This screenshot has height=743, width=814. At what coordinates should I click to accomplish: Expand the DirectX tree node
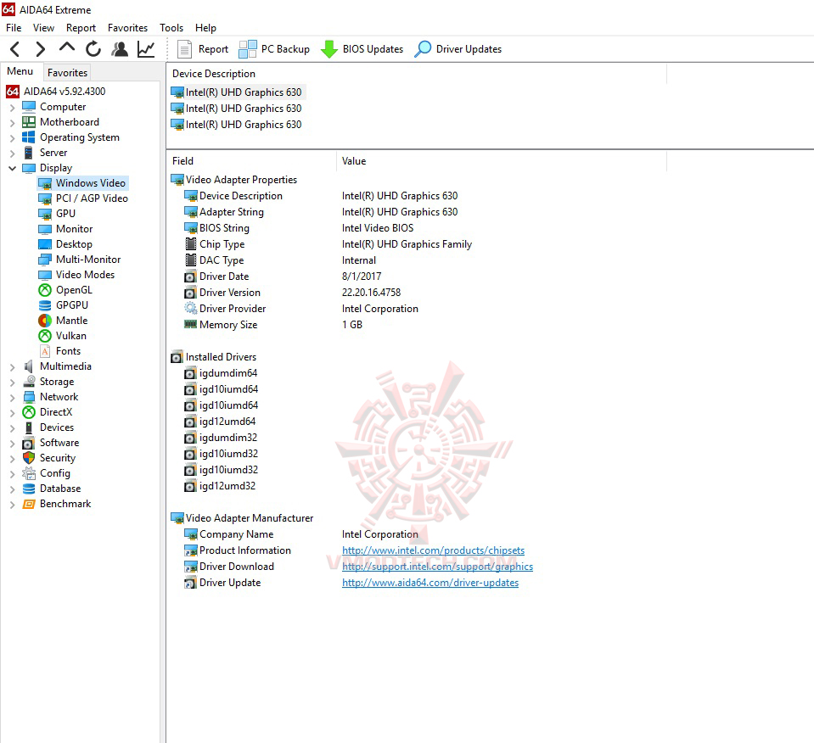coord(12,413)
